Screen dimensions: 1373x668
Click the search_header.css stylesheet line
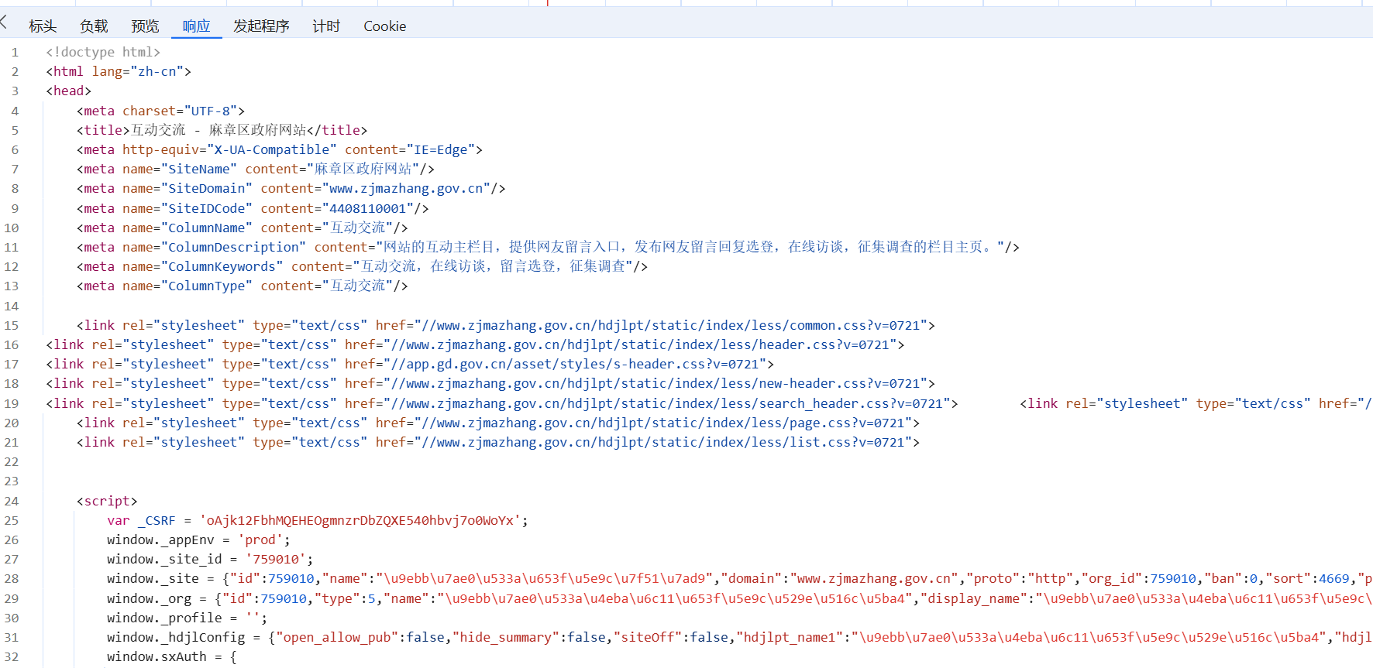click(x=502, y=403)
